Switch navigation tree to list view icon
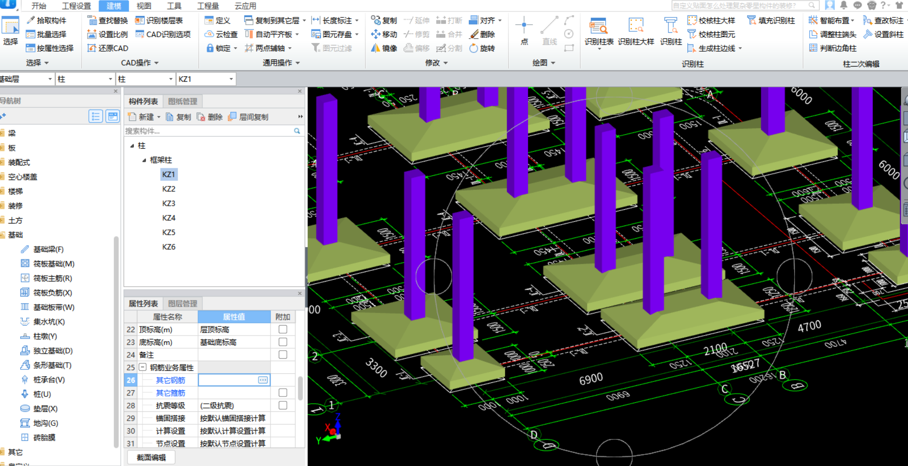Viewport: 908px width, 466px height. (x=96, y=116)
